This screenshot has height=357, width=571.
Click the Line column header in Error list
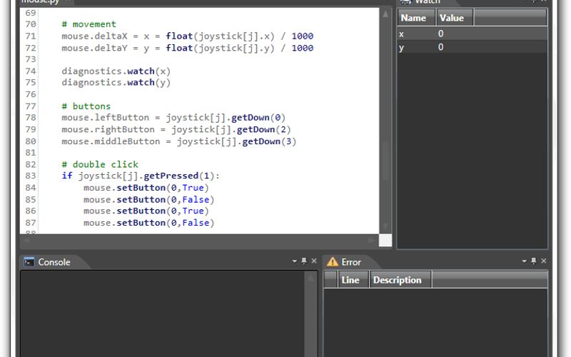(x=350, y=280)
